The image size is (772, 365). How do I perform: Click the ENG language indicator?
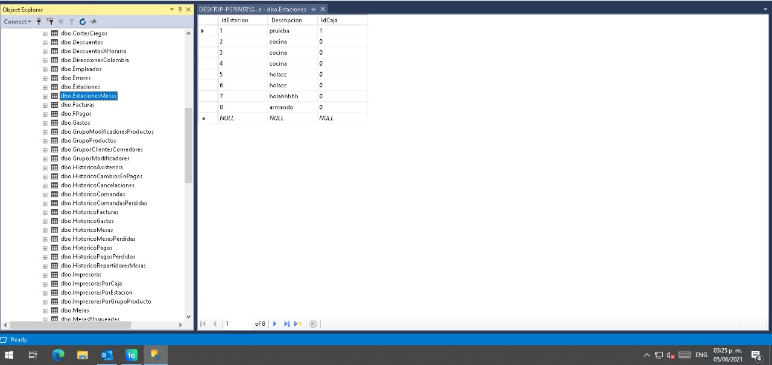tap(701, 355)
